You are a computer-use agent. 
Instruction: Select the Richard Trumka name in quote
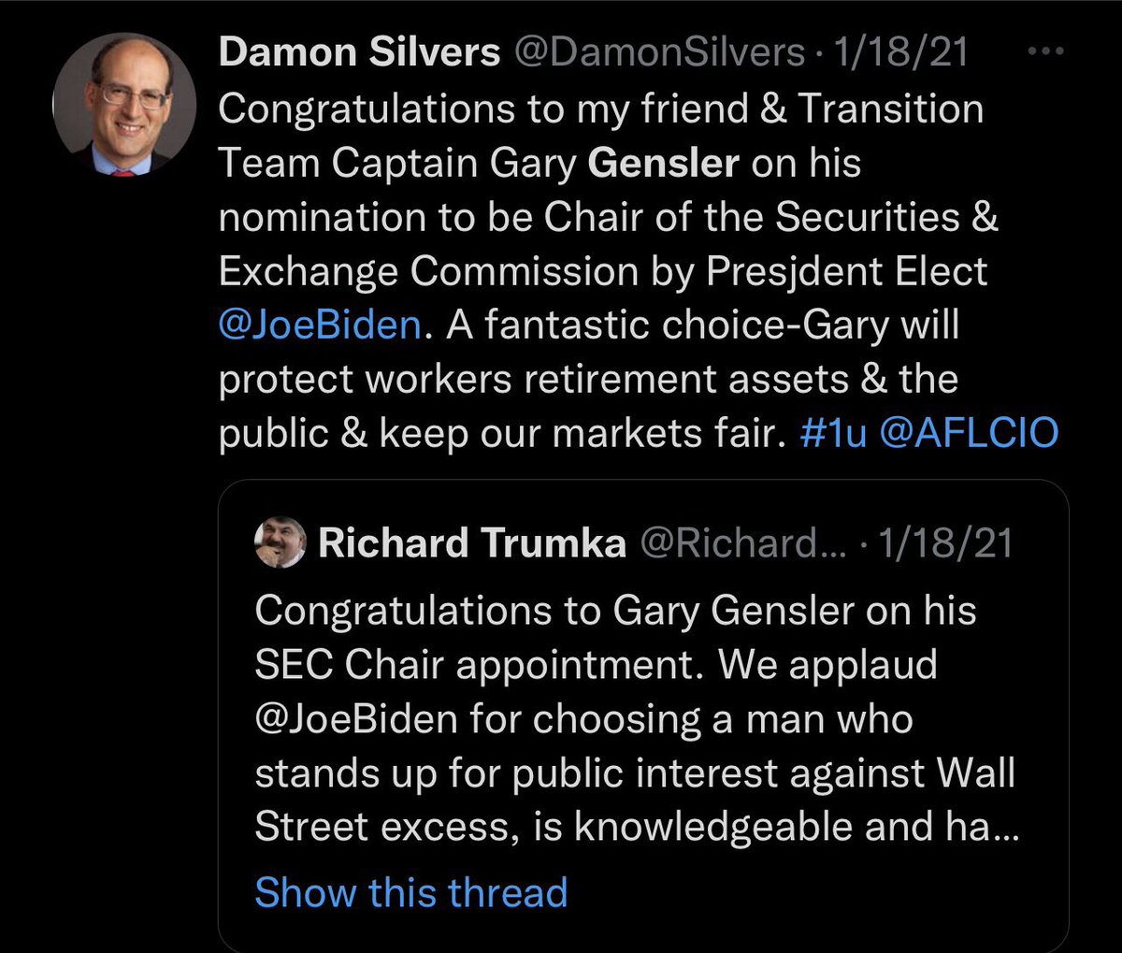point(472,543)
